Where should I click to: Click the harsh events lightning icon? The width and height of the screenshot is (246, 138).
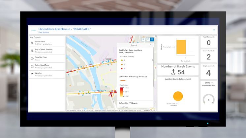(x=173, y=72)
